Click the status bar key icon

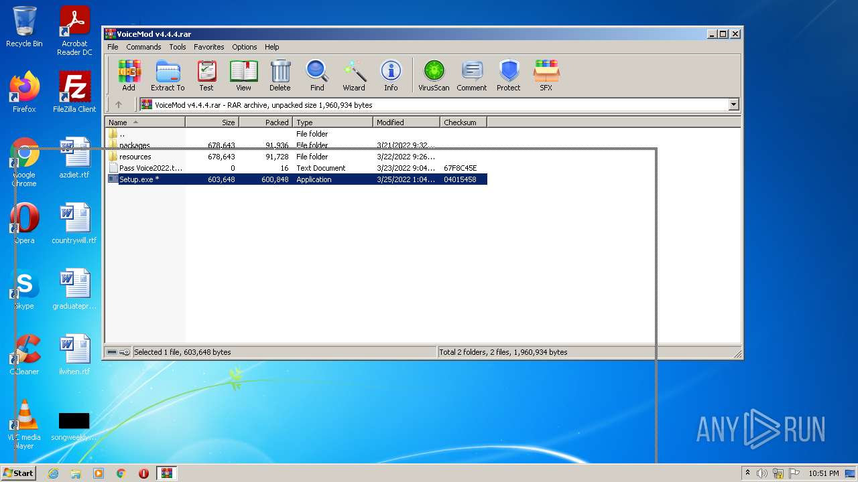[x=125, y=352]
